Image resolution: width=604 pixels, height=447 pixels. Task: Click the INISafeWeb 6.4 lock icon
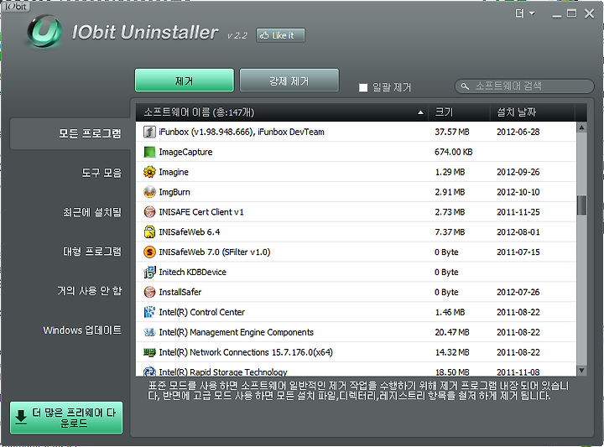coord(149,231)
